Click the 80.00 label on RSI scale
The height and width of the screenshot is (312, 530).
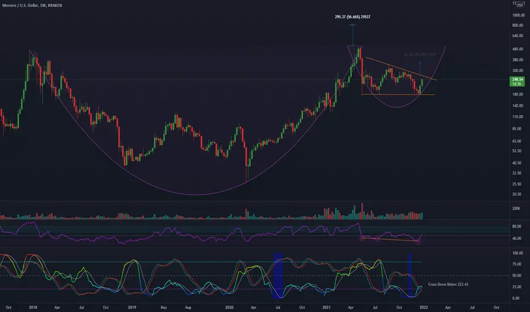point(517,227)
